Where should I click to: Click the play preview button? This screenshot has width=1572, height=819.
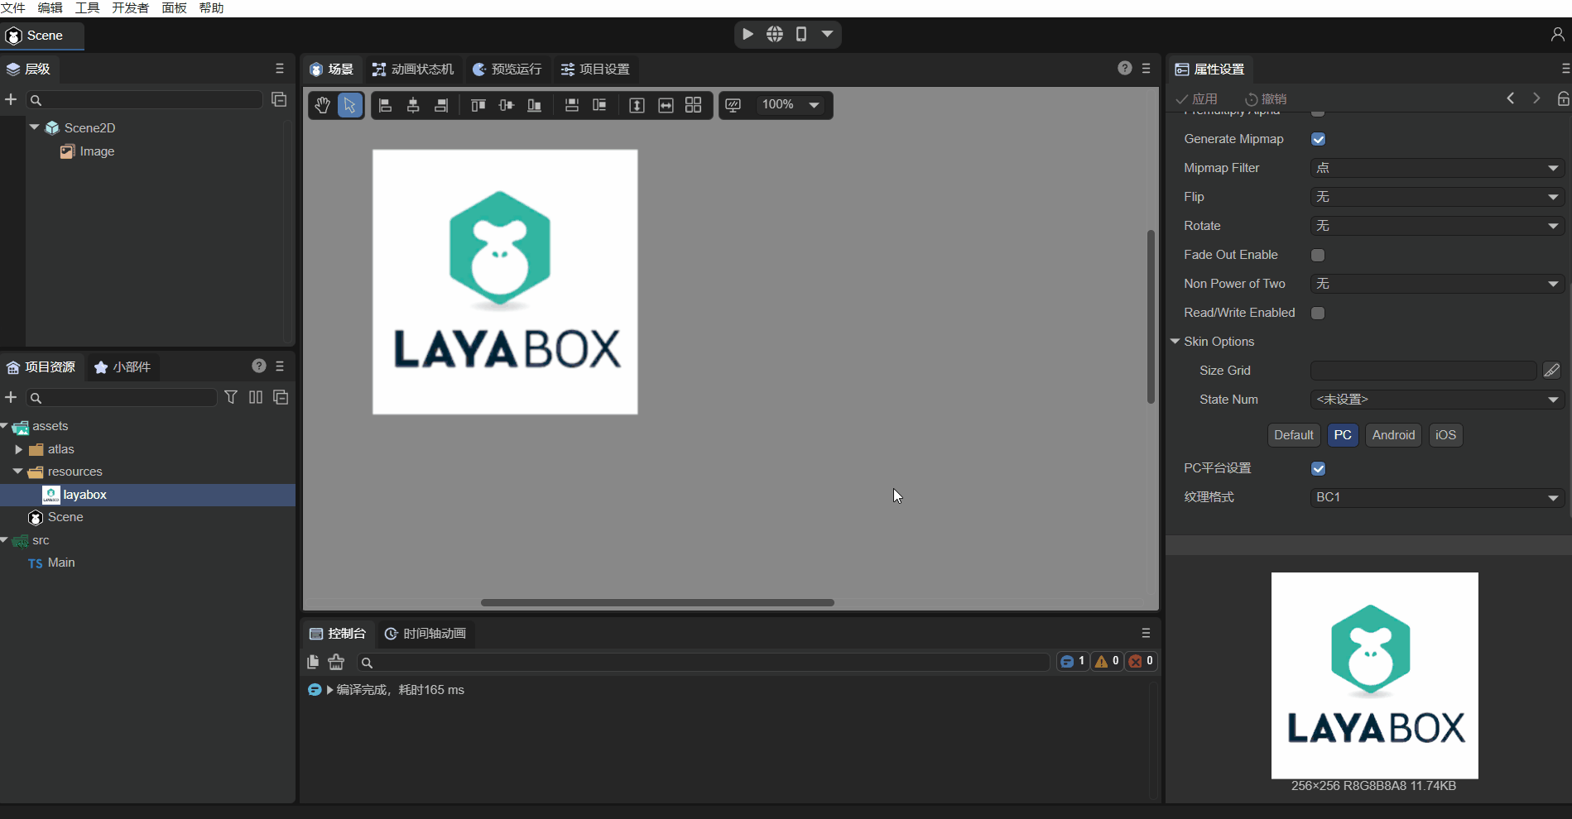coord(748,34)
